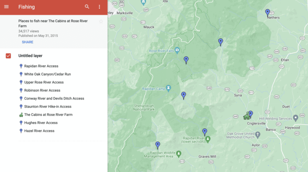The width and height of the screenshot is (308, 172).
Task: Star this map with the star icon
Action: click(101, 22)
